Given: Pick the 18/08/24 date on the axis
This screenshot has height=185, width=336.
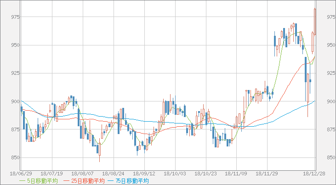Looking at the screenshot, I should pos(113,174).
